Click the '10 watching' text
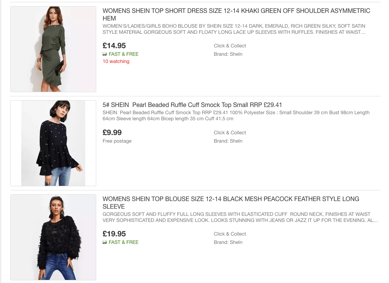Viewport: 389px width, 283px height. (116, 61)
